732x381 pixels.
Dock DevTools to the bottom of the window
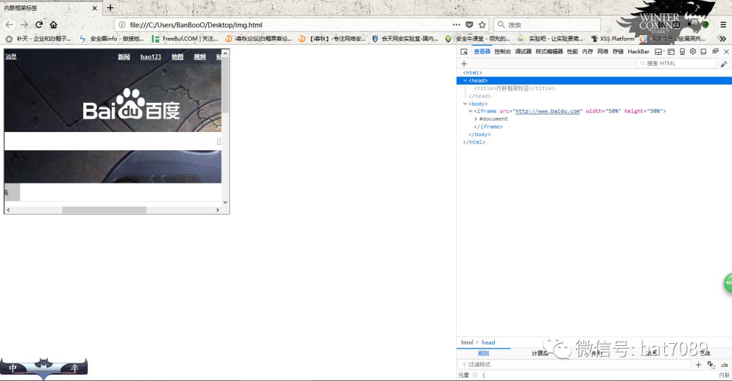(x=704, y=51)
